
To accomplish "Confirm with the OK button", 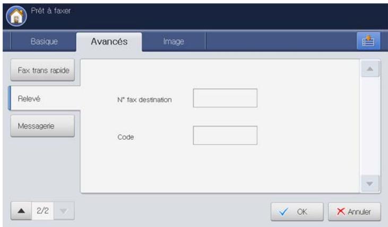I will 297,212.
